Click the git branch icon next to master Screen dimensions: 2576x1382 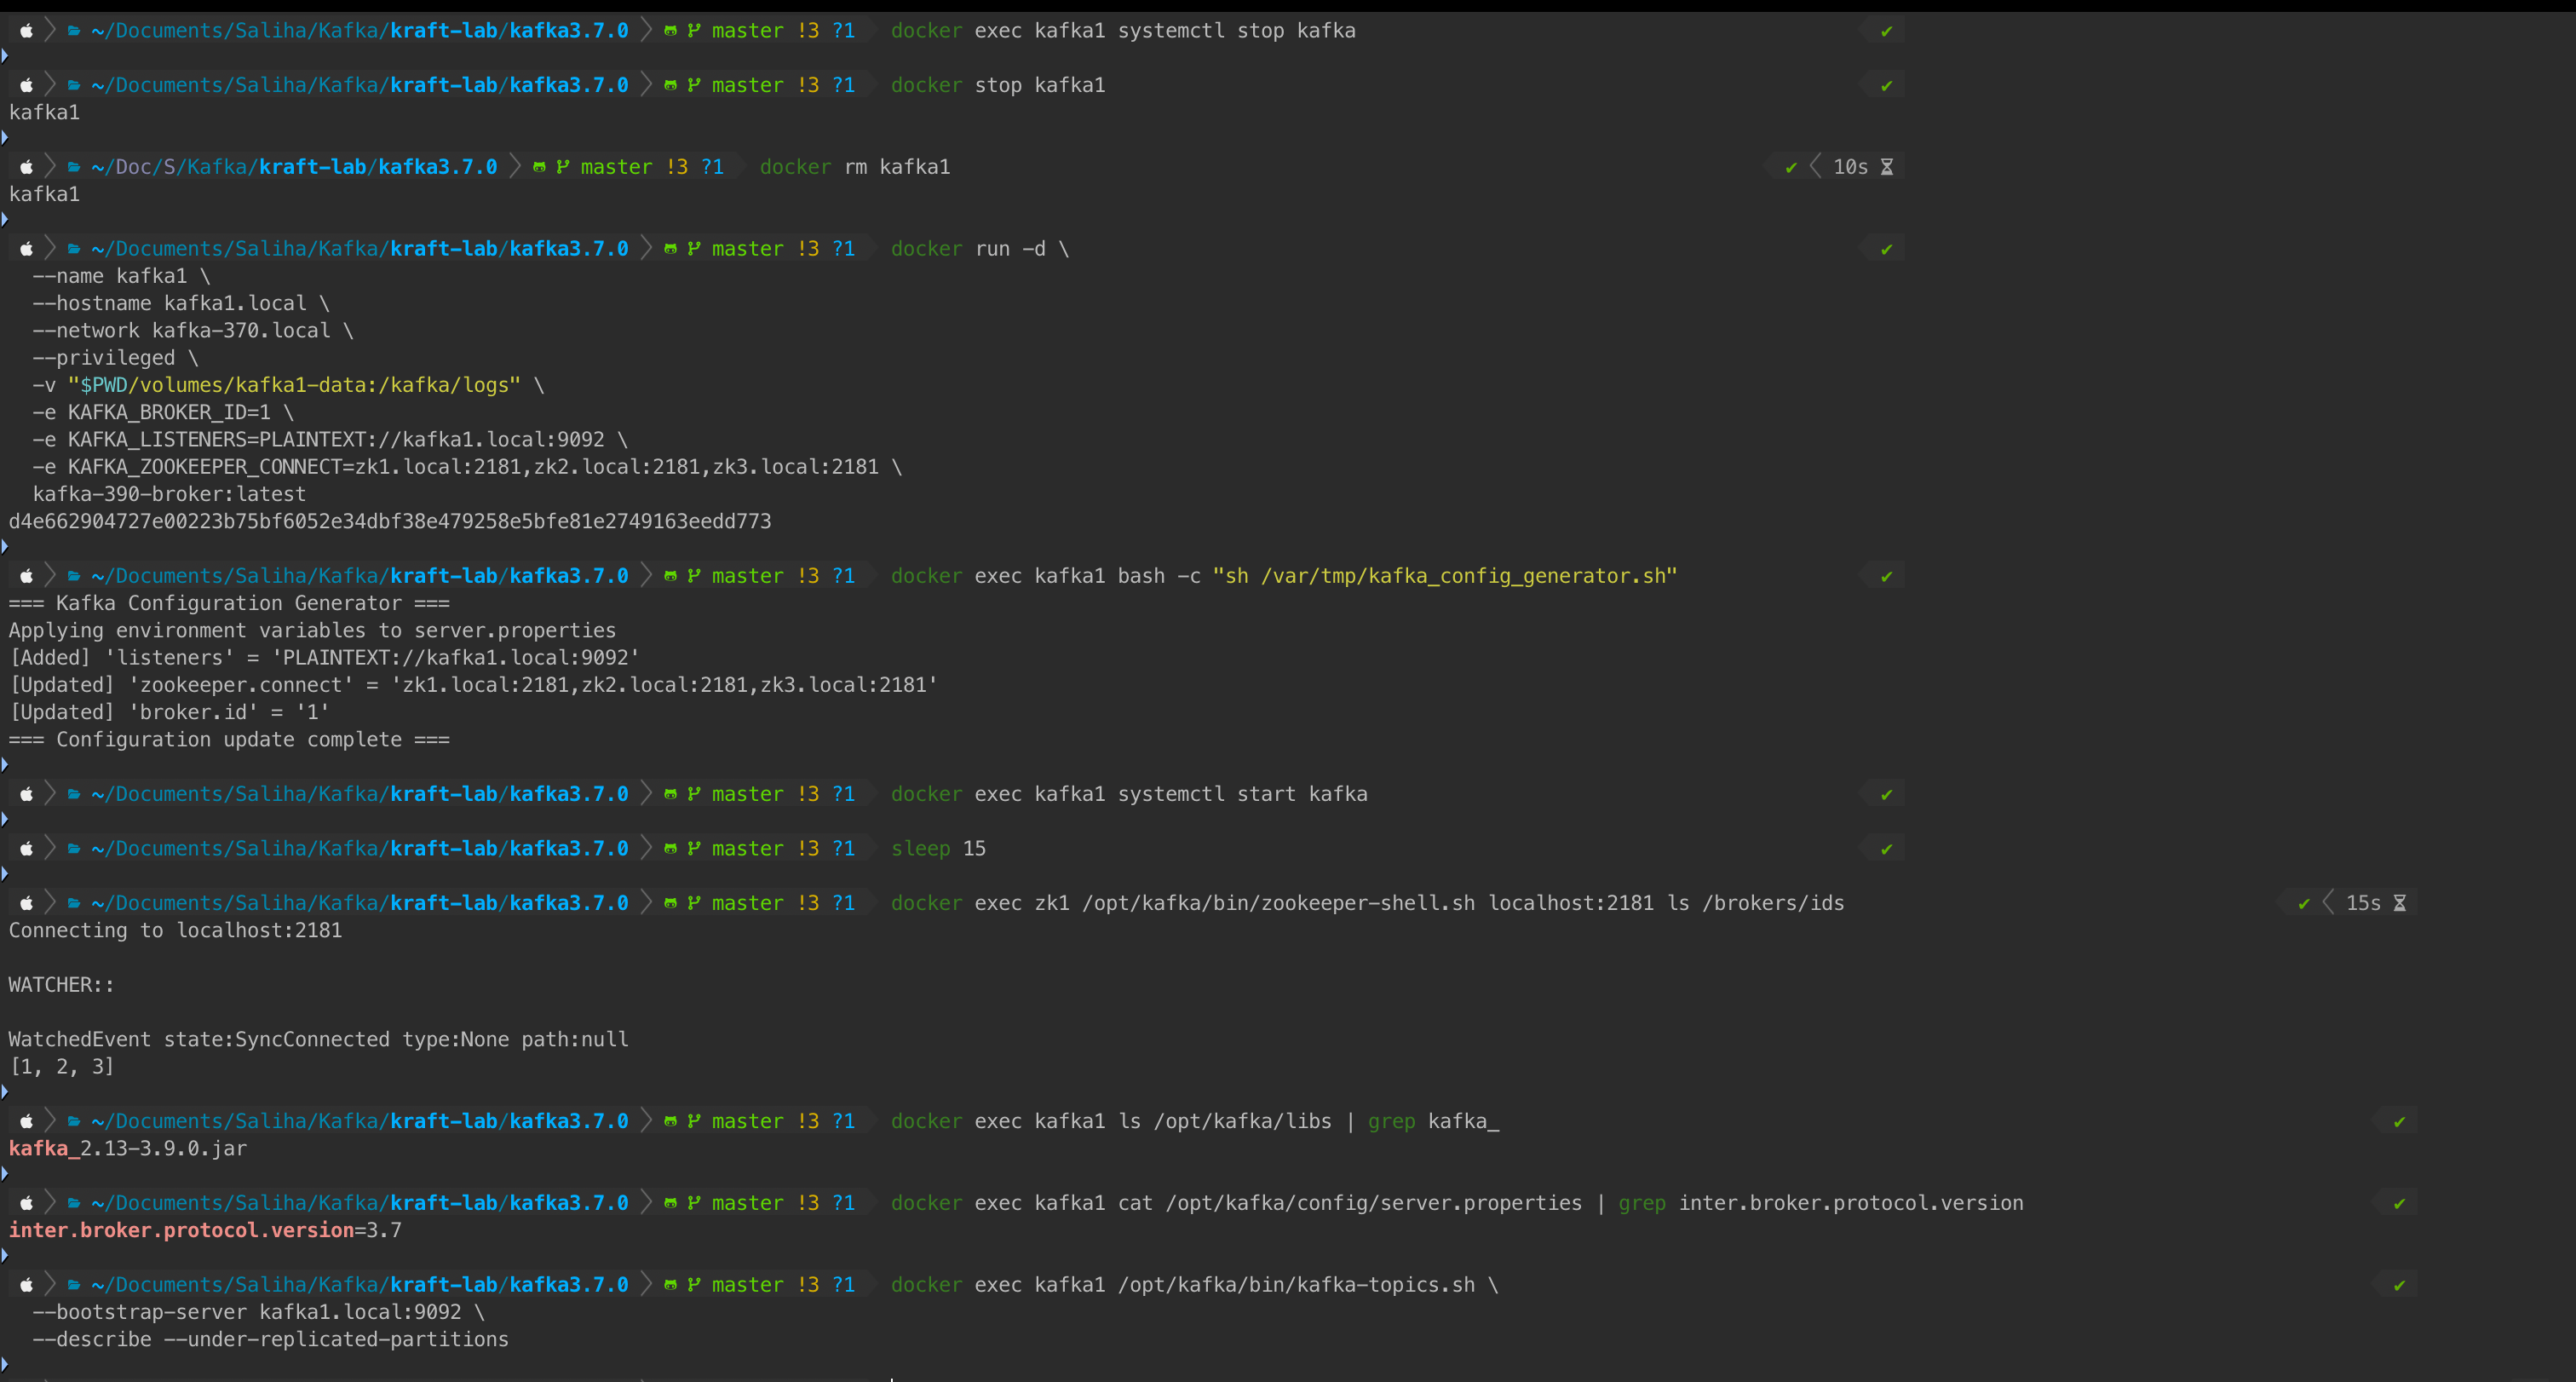(x=694, y=30)
